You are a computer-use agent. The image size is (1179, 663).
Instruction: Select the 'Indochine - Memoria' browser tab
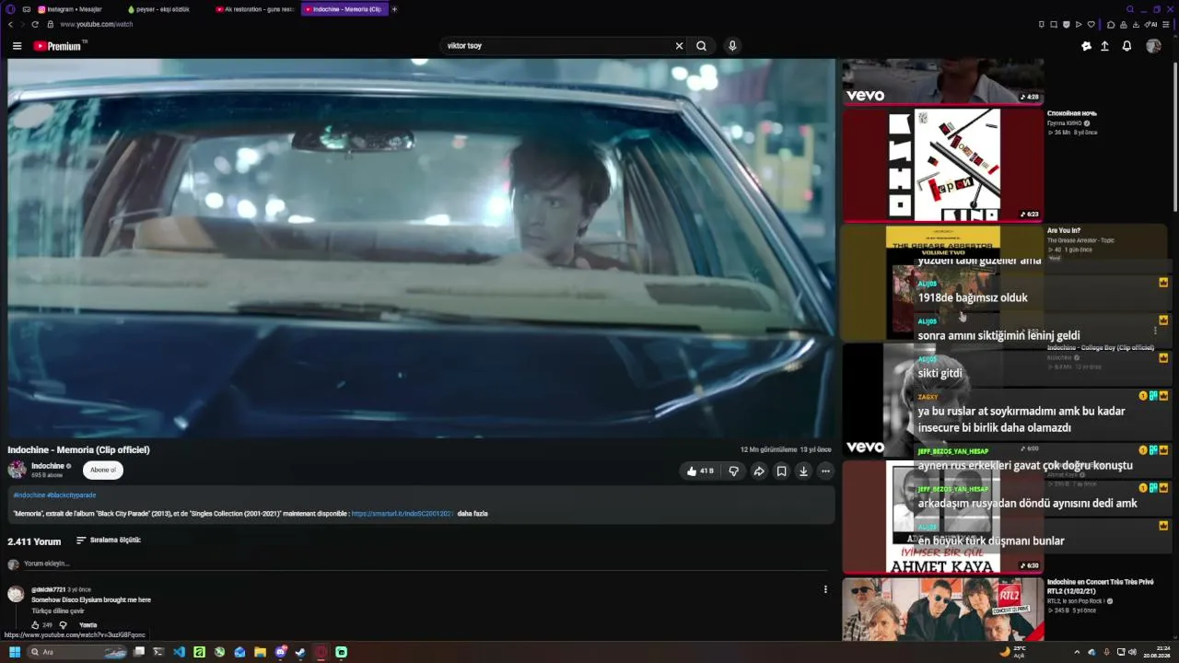[x=344, y=9]
